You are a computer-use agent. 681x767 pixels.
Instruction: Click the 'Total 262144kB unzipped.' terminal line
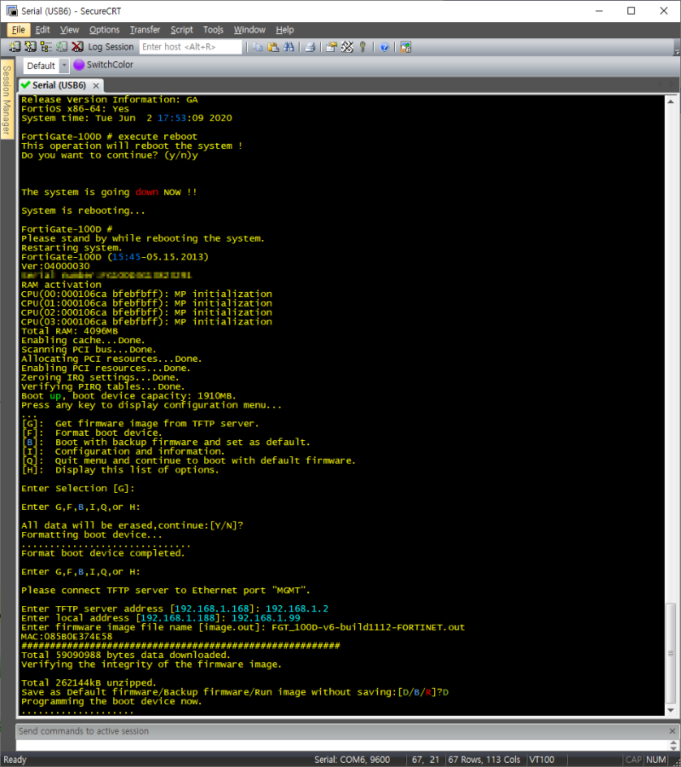click(89, 683)
